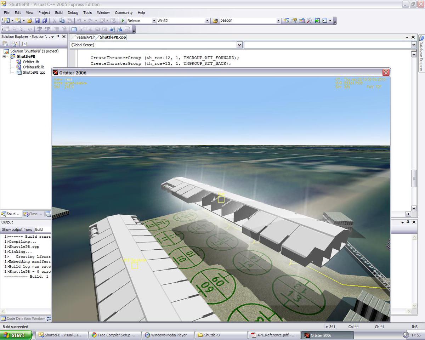The width and height of the screenshot is (425, 340).
Task: Open the beacon find combo box dropdown
Action: [x=278, y=21]
